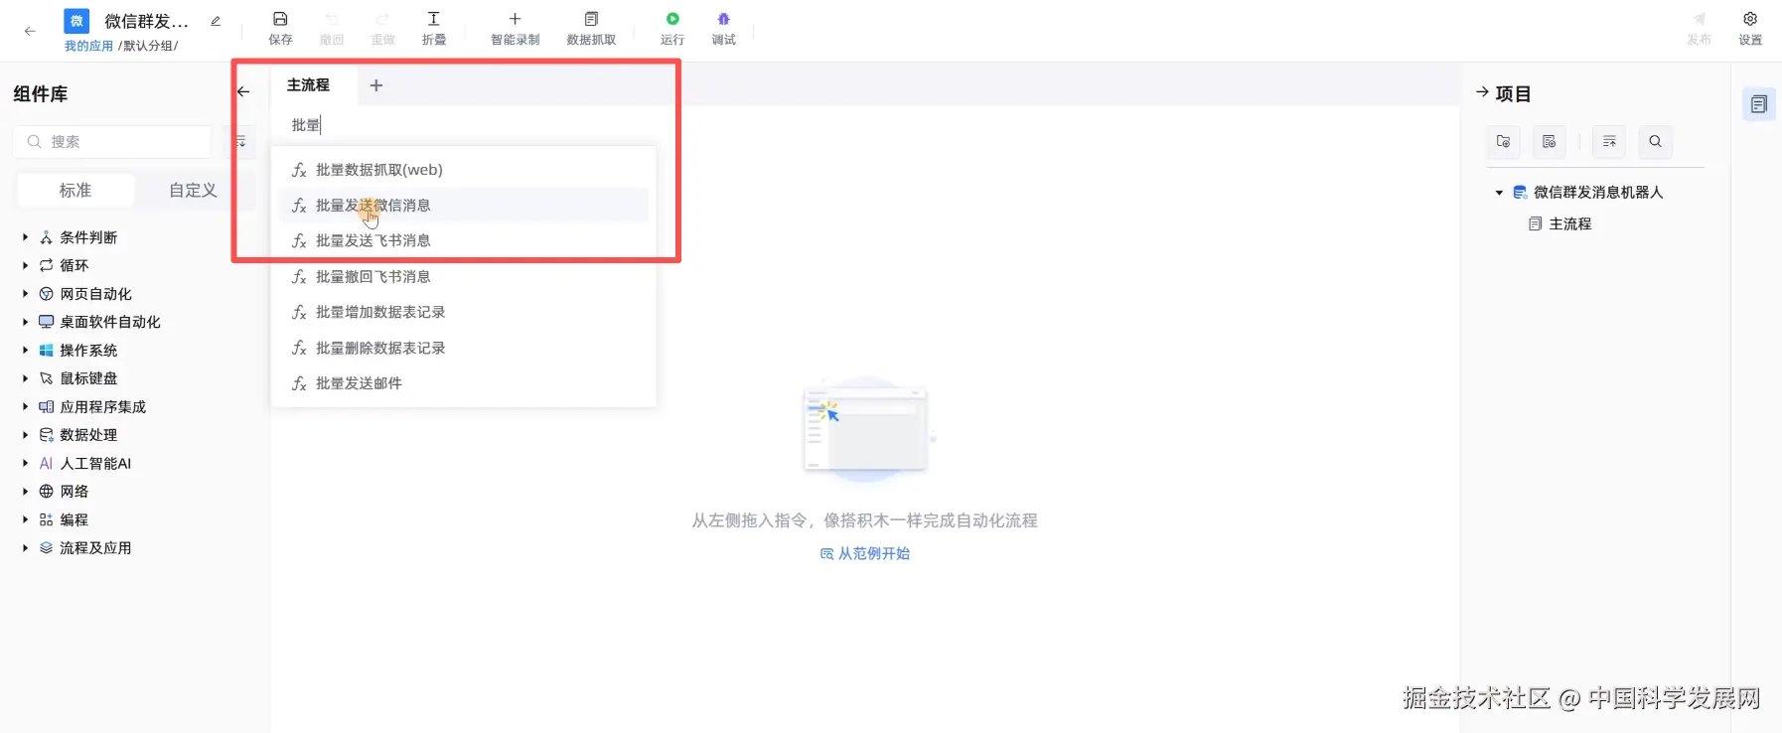1782x733 pixels.
Task: Collapse the project panel via the arrow beside 项目
Action: (x=1482, y=92)
